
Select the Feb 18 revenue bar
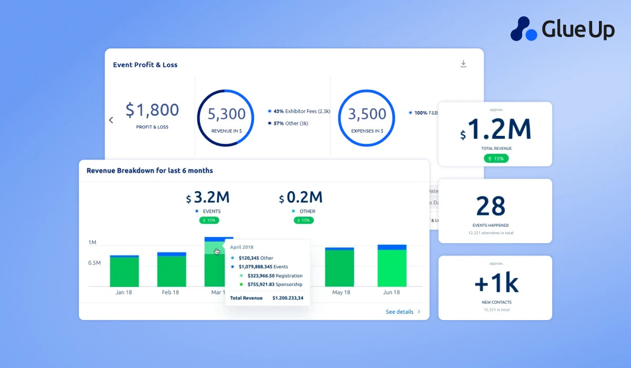[x=171, y=270]
